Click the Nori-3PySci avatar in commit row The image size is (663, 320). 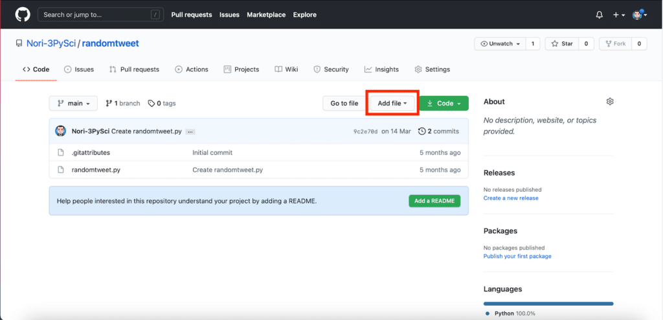point(61,131)
